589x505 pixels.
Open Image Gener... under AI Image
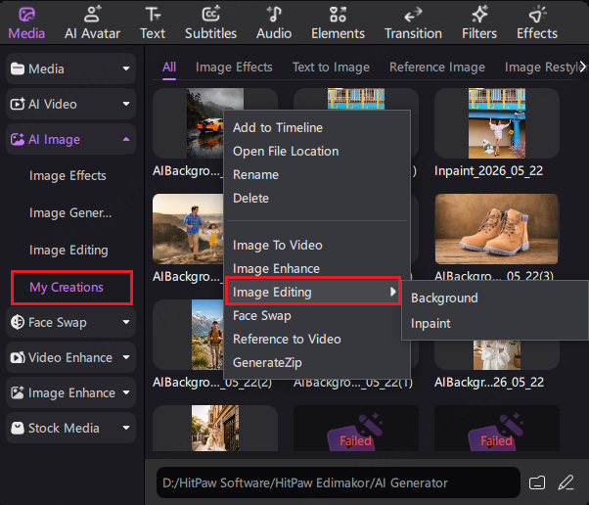(70, 213)
